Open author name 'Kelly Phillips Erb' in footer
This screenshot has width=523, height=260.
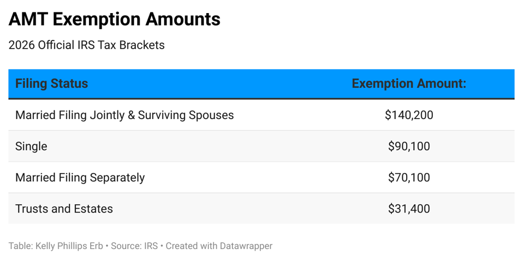(x=68, y=246)
